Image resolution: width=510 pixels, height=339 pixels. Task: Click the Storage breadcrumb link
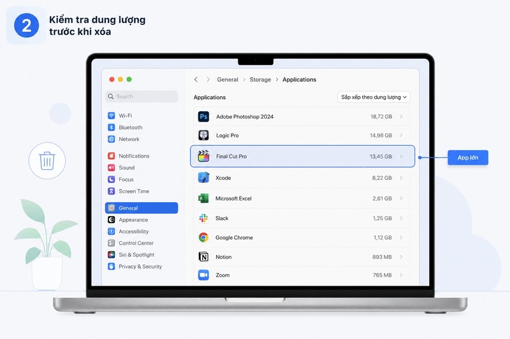(260, 80)
